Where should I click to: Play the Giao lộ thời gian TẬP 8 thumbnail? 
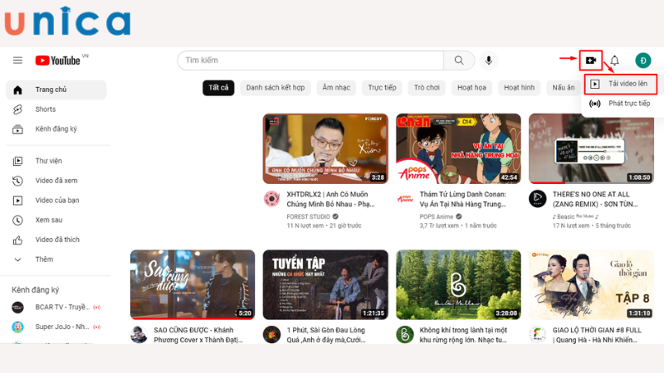tap(591, 284)
